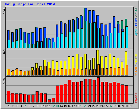
Task: Click the orange sites bar for day 10
Action: 46,71
